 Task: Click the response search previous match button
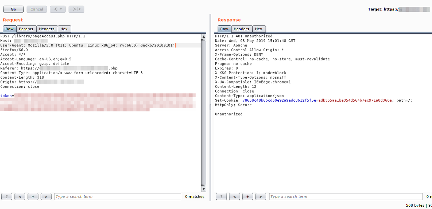pyautogui.click(x=235, y=197)
